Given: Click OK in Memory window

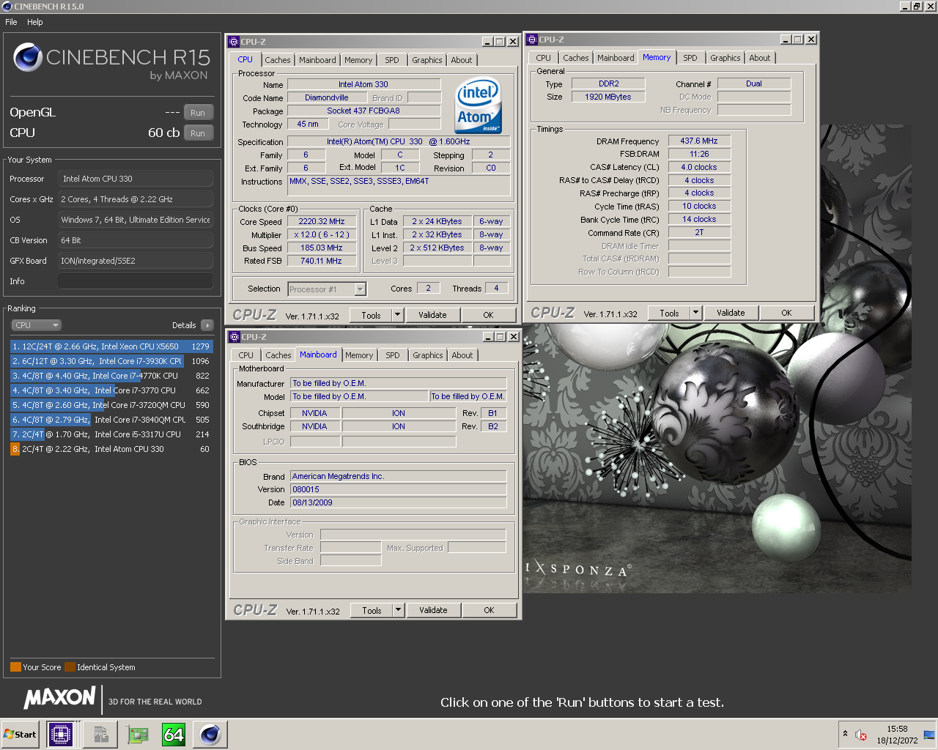Looking at the screenshot, I should 786,313.
